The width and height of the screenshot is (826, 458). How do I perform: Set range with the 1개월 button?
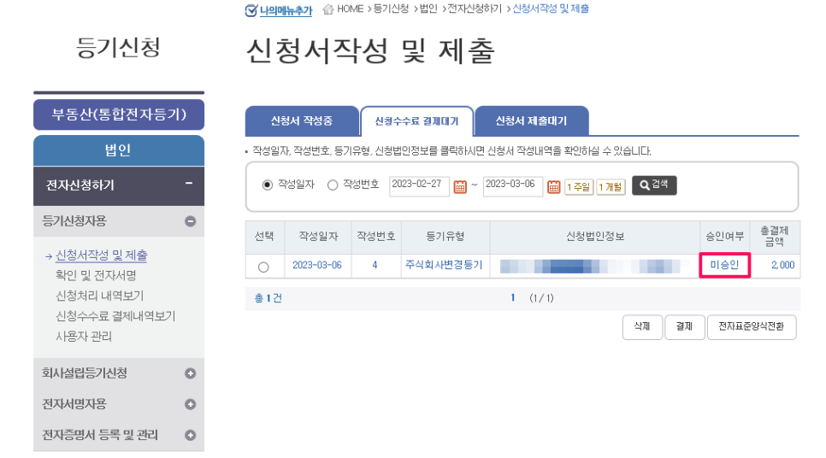coord(611,187)
